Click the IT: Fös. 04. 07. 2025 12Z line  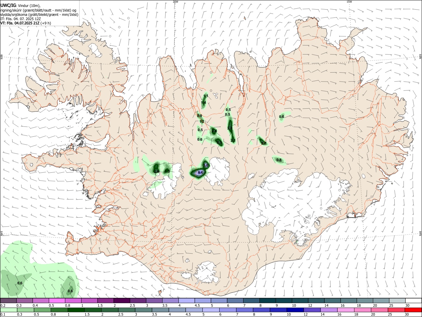[20, 19]
